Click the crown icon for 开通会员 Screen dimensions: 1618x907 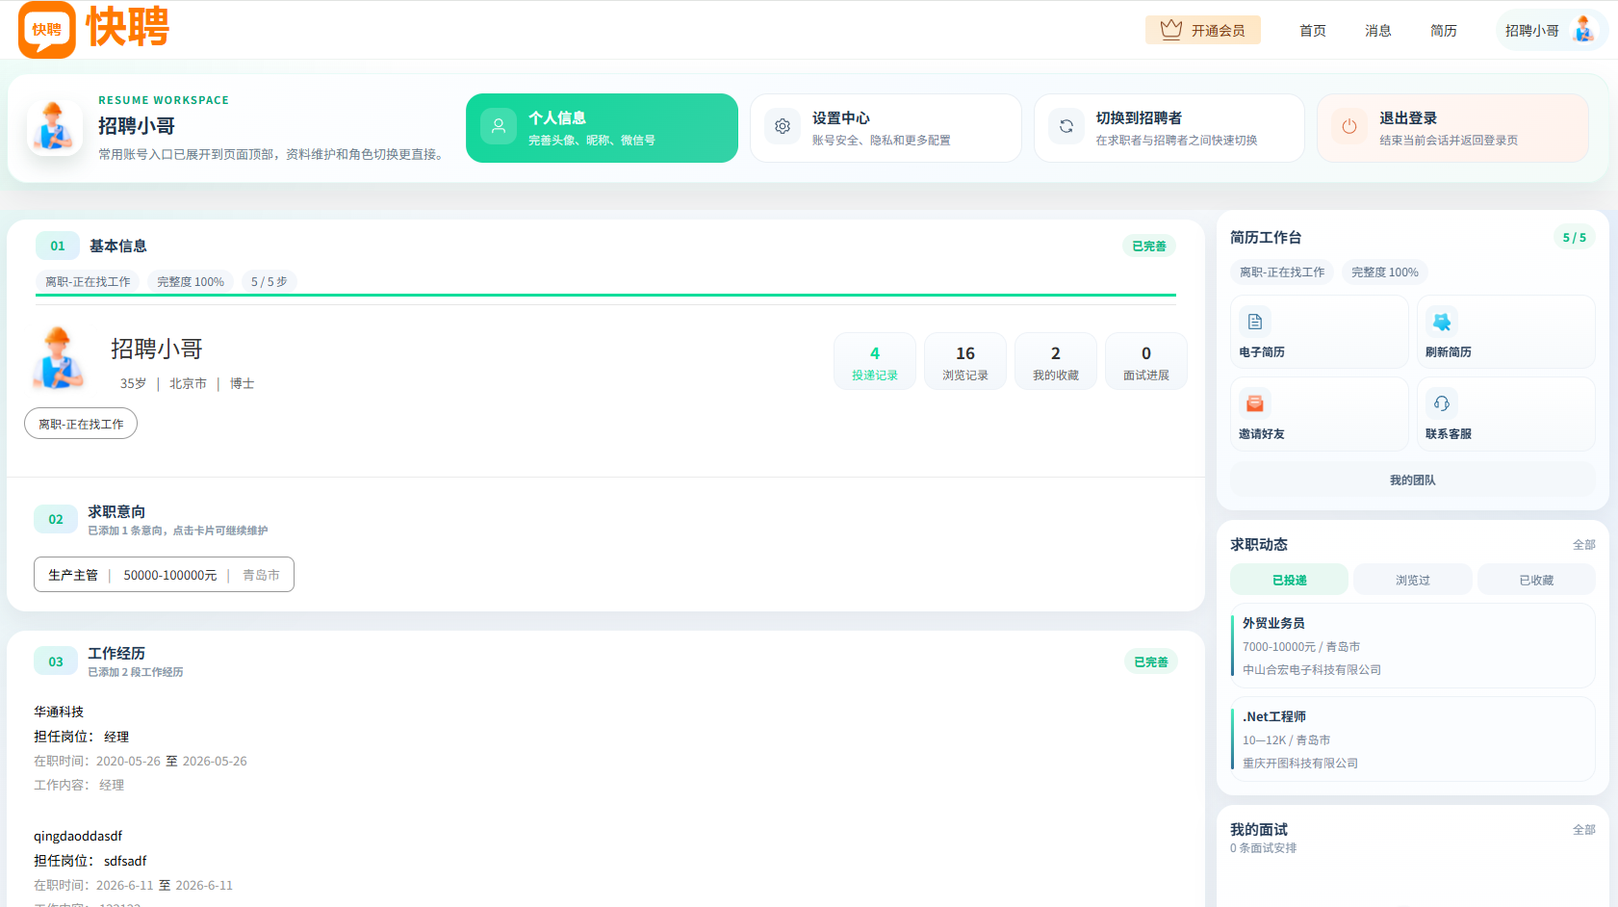click(1170, 30)
